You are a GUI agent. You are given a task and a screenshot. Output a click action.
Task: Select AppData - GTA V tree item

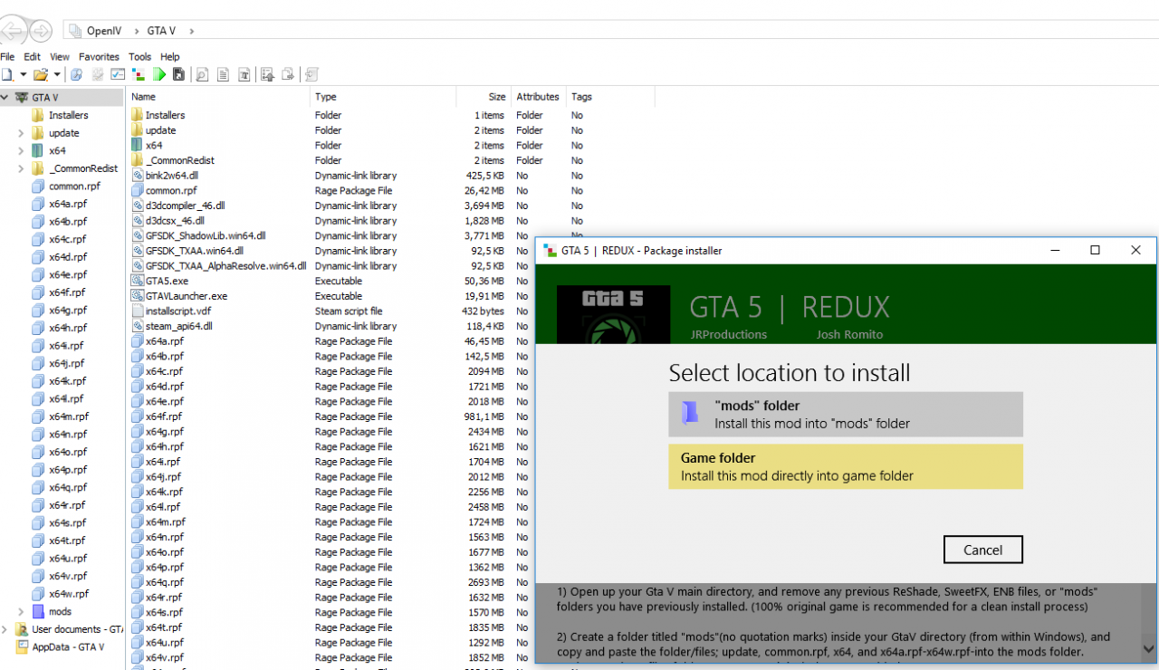pos(68,647)
